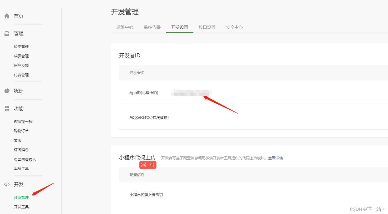
Task: Switch to 运维中心 tab
Action: point(125,27)
